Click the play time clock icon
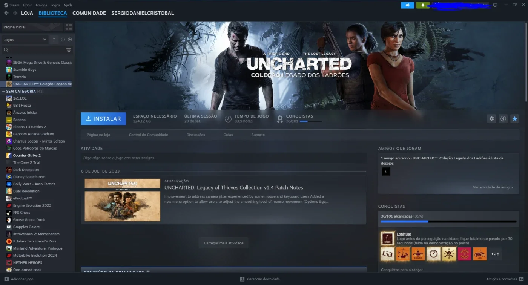 228,119
